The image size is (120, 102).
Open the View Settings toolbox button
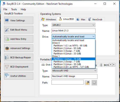click(19, 20)
